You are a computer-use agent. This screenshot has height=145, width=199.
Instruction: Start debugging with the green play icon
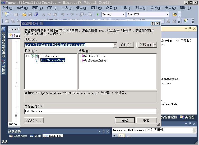[98, 14]
